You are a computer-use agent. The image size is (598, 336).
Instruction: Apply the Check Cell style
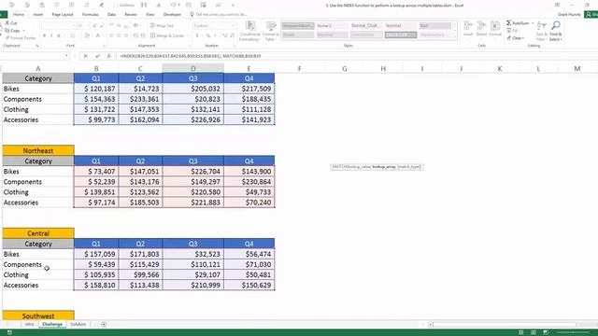(x=401, y=35)
